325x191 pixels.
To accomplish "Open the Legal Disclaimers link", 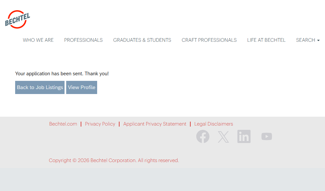I will [214, 124].
